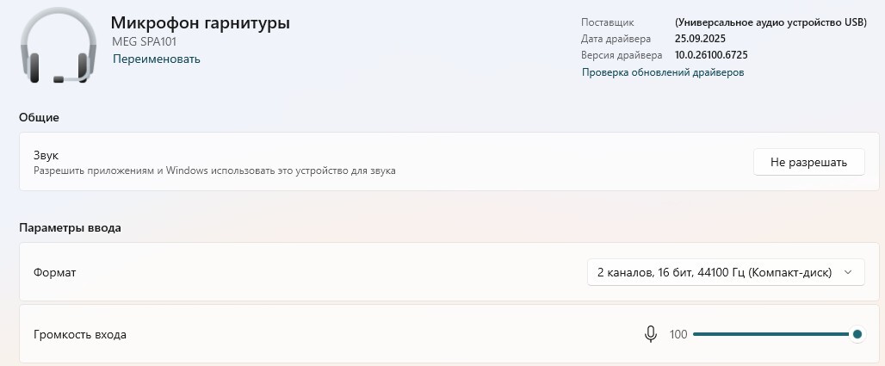885x366 pixels.
Task: Mute input via the microphone icon
Action: tap(650, 334)
